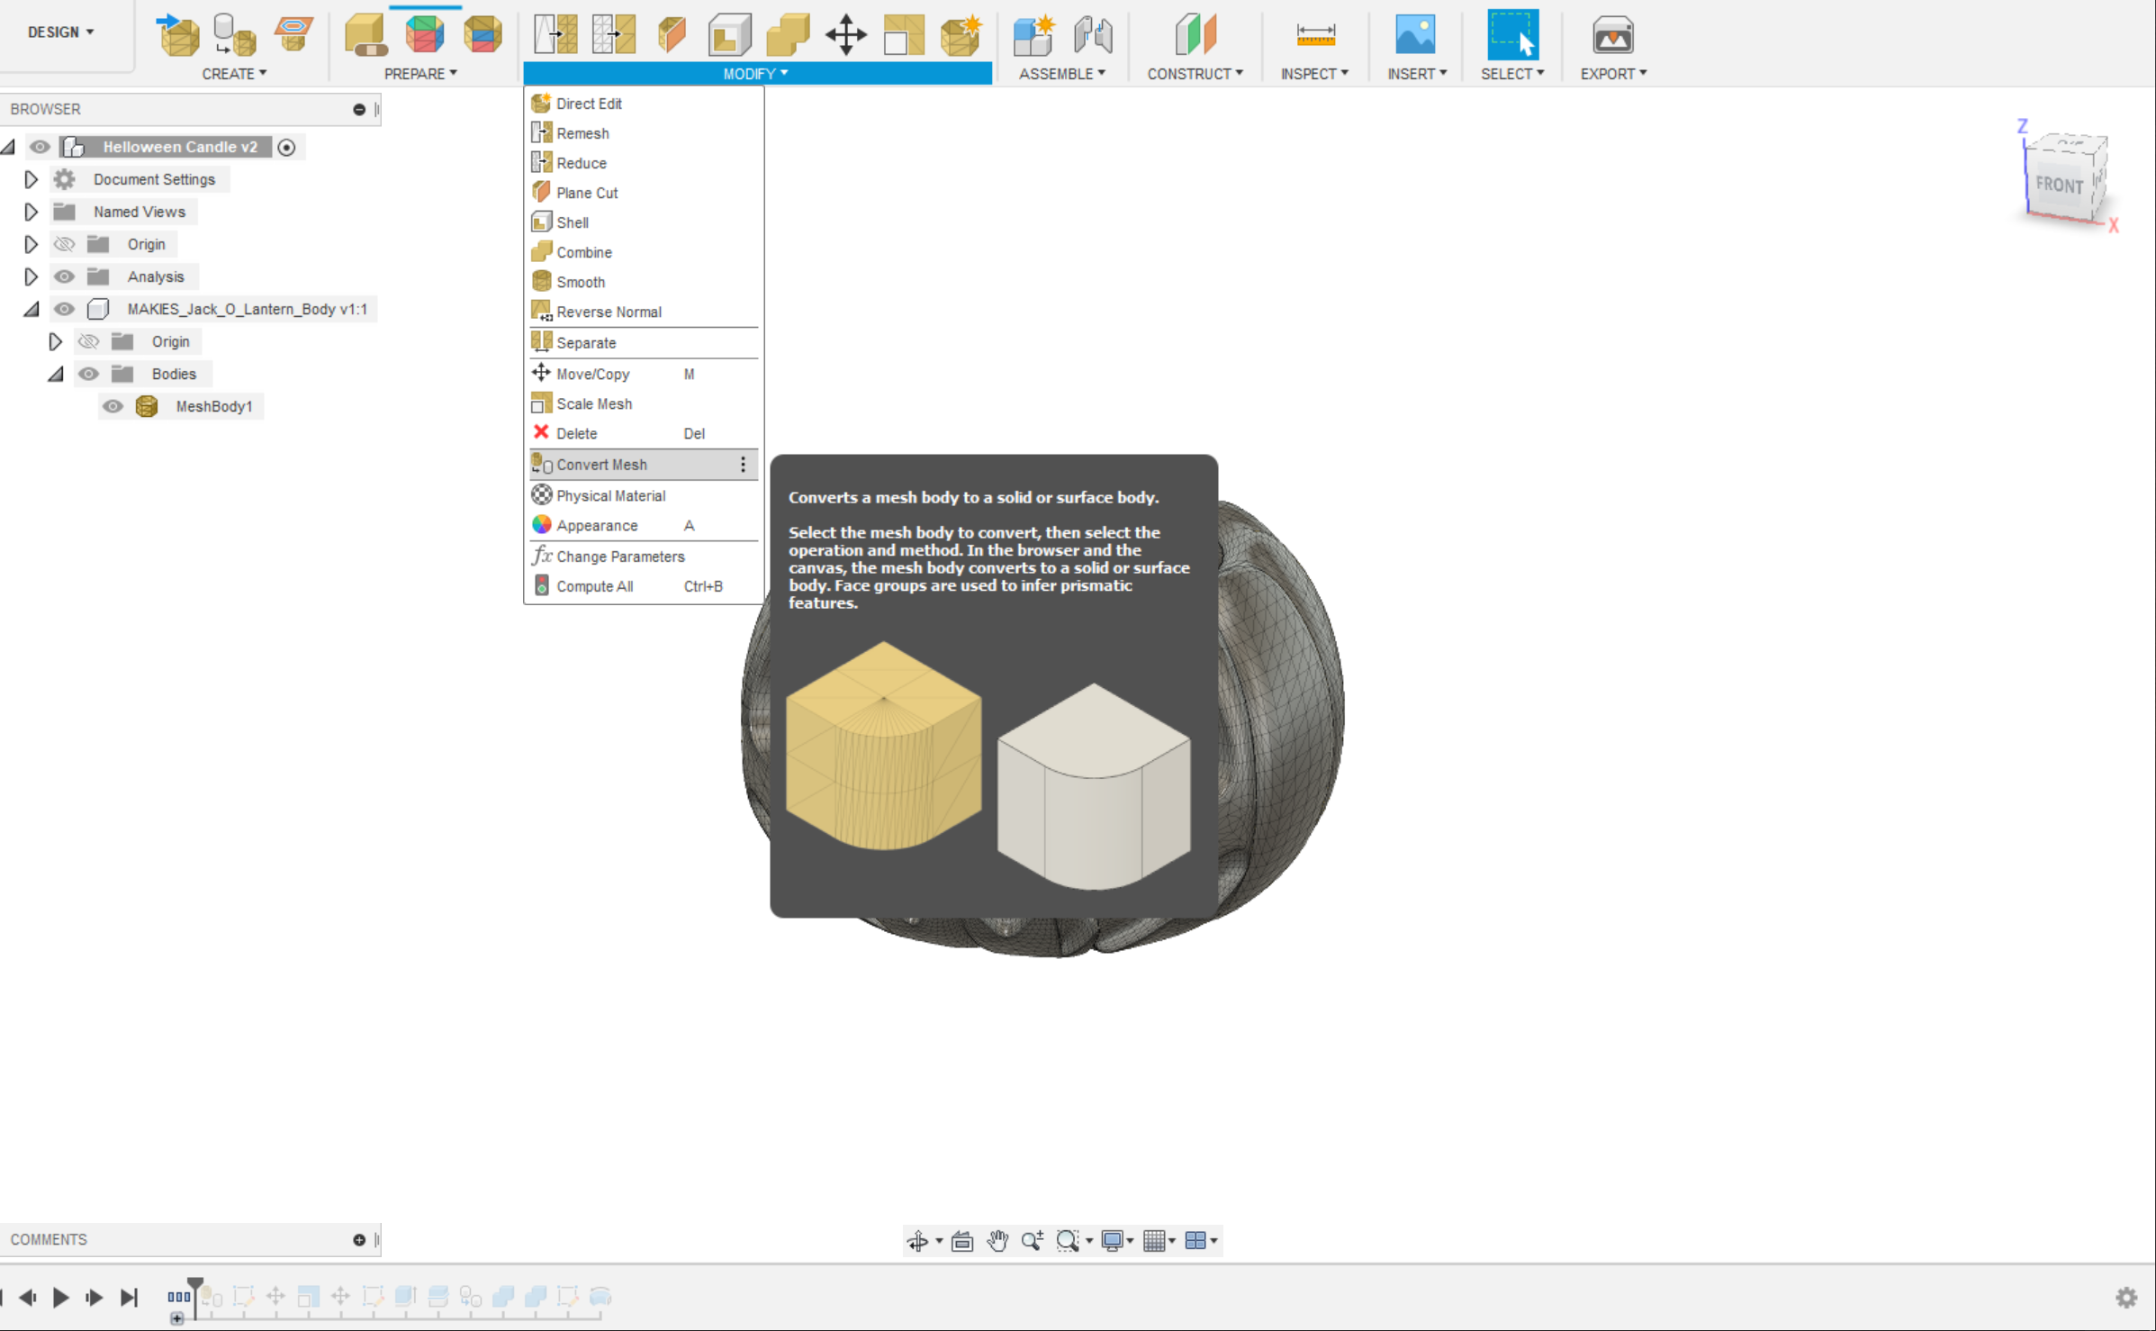2156x1331 pixels.
Task: Toggle visibility of the Analysis folder
Action: pos(63,276)
